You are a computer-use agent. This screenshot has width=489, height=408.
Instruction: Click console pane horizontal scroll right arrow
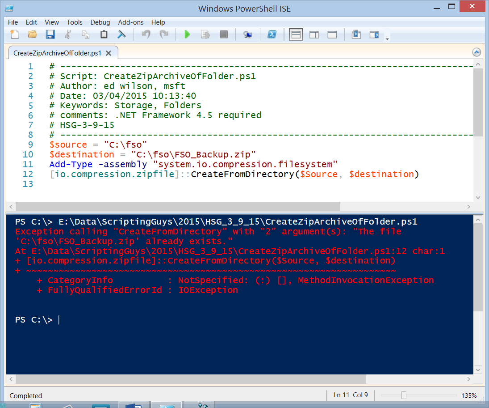point(468,379)
